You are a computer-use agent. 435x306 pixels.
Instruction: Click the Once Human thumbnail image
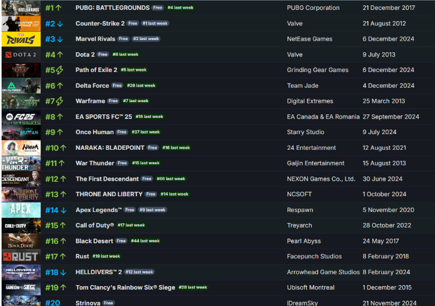pos(21,132)
